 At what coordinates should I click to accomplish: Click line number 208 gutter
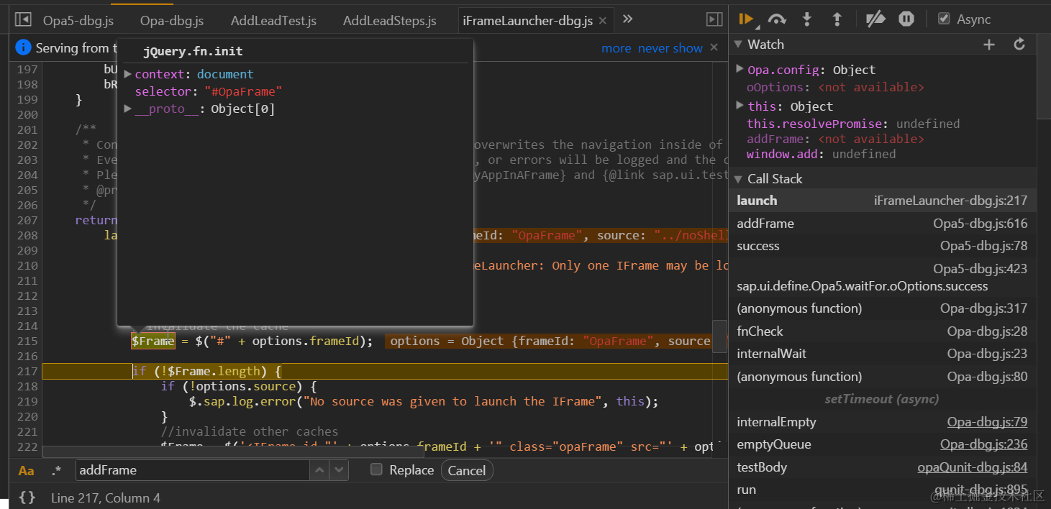(x=27, y=235)
